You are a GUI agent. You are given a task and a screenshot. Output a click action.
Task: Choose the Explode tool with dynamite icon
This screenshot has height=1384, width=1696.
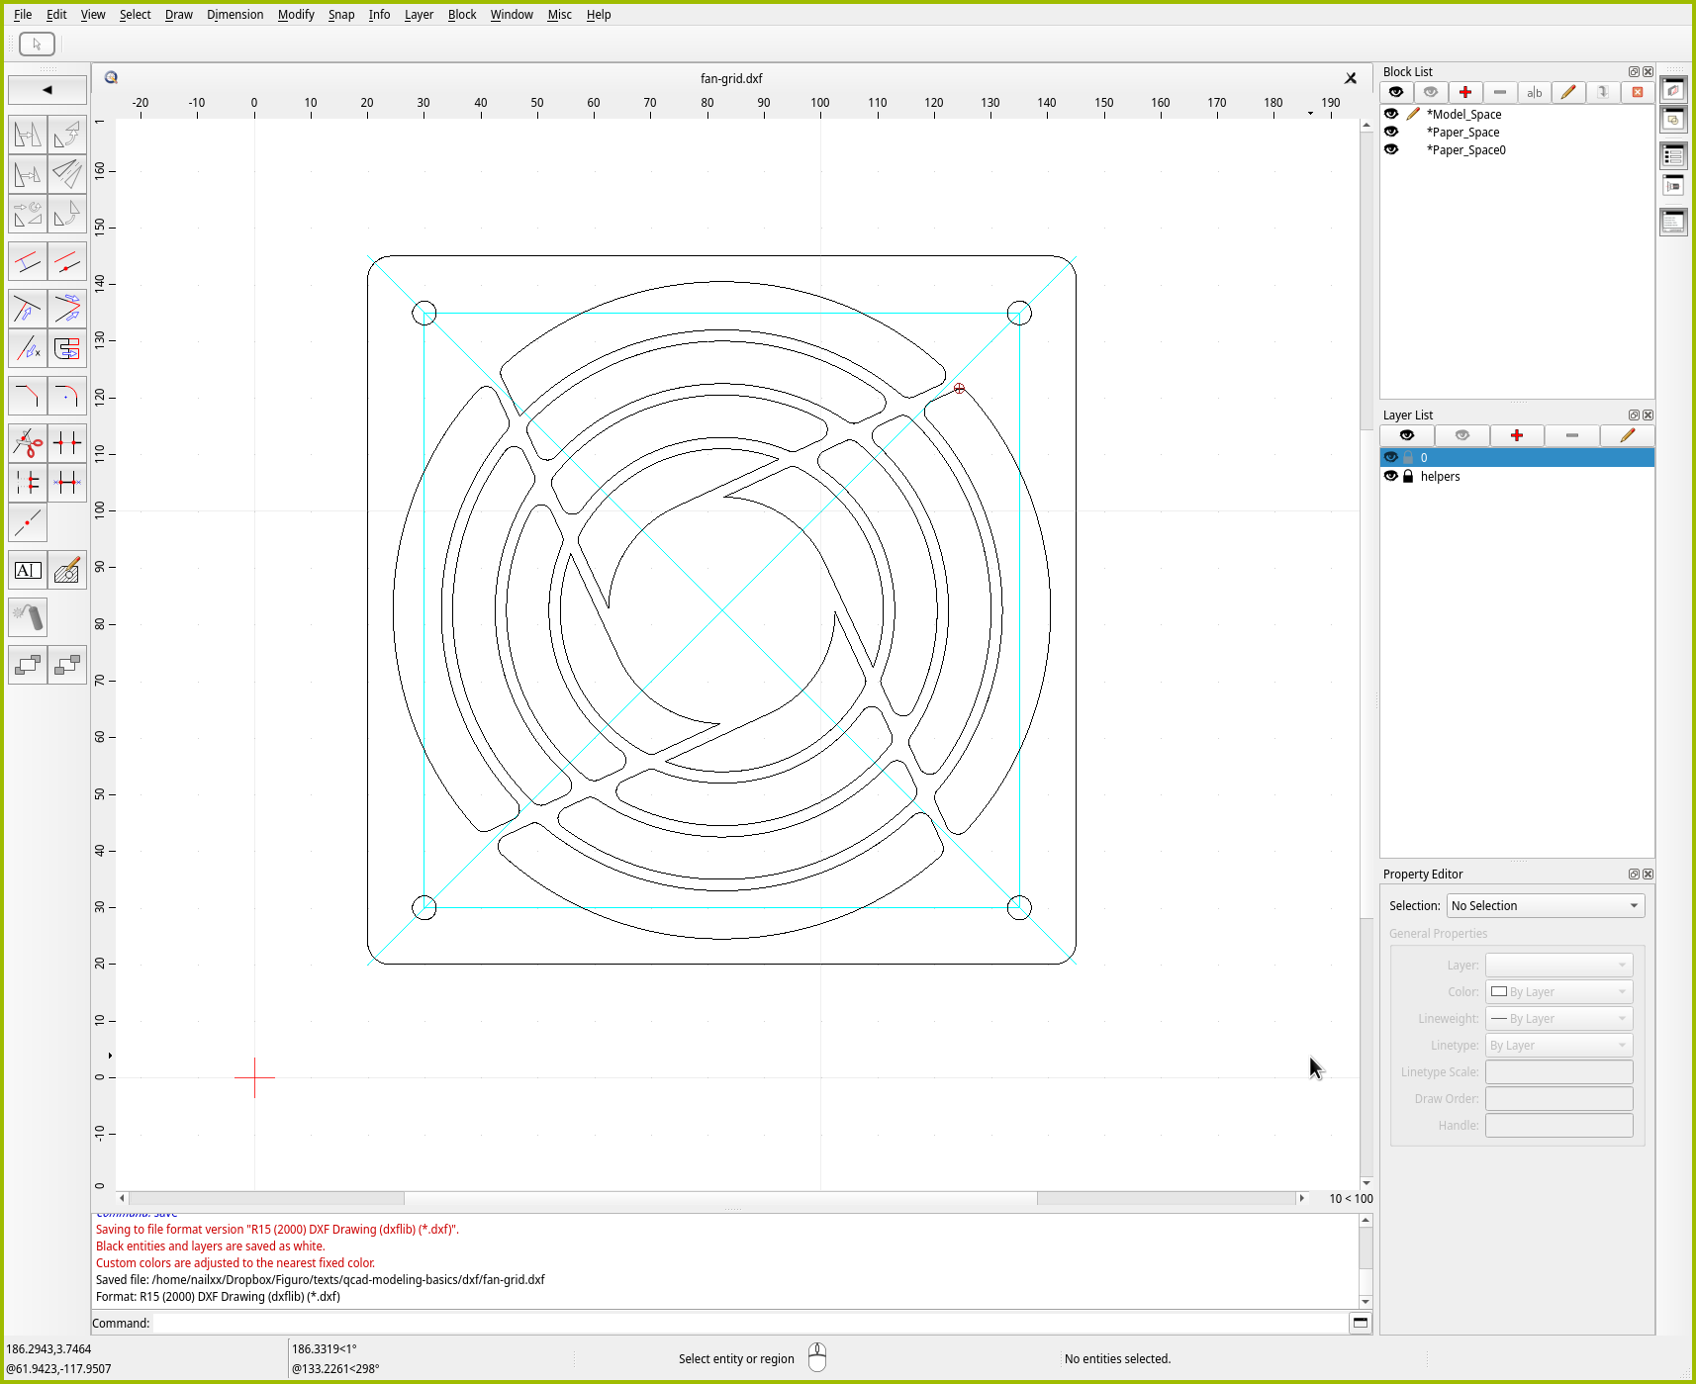click(x=28, y=617)
